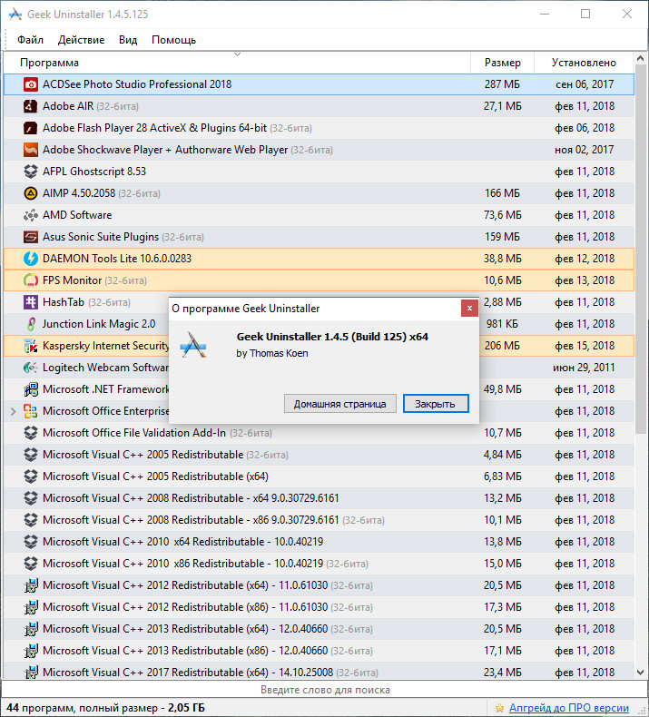The height and width of the screenshot is (717, 649).
Task: Click the Visual C++ 2010 x64 Redistributable icon
Action: point(31,542)
